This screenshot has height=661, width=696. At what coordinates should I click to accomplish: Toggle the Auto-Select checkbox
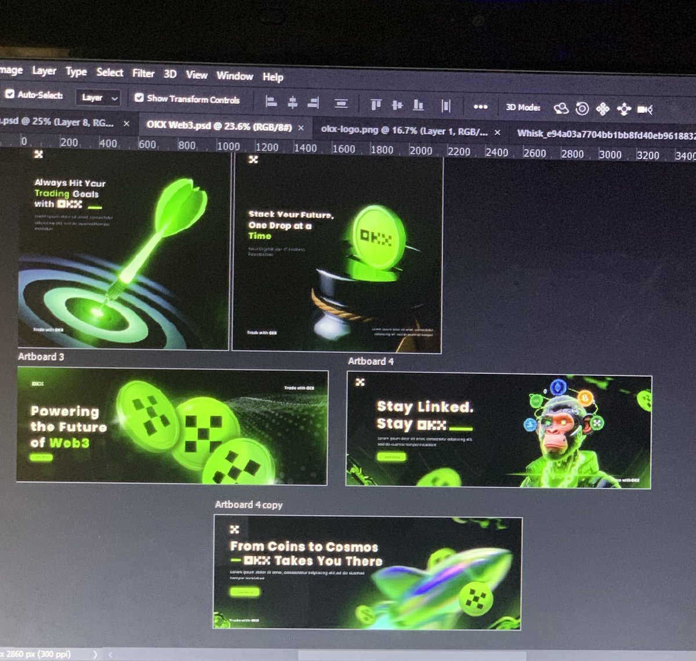(x=10, y=93)
